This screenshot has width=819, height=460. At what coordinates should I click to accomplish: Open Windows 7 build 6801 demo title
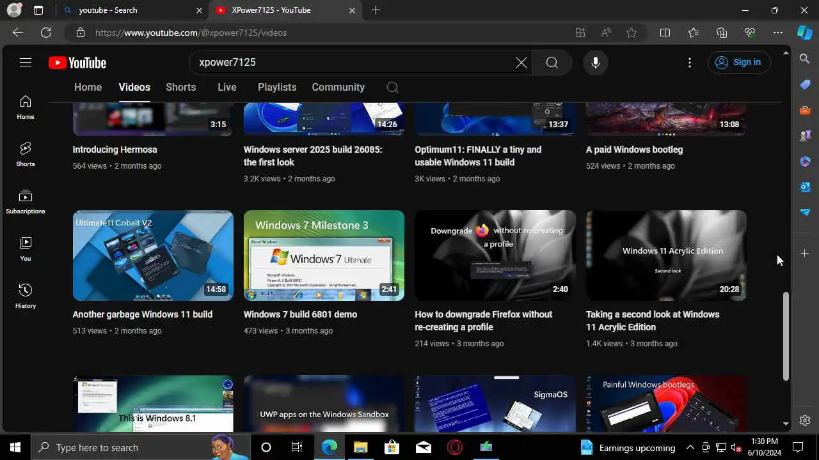(300, 314)
